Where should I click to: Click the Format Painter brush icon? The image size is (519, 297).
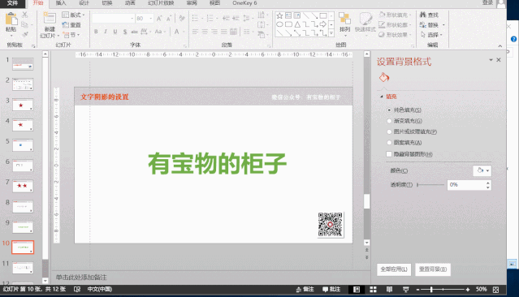(x=25, y=34)
